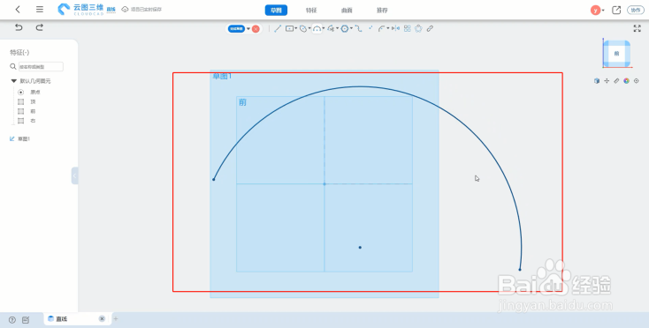Select the Arc sketch tool
Image resolution: width=649 pixels, height=328 pixels.
pyautogui.click(x=317, y=28)
